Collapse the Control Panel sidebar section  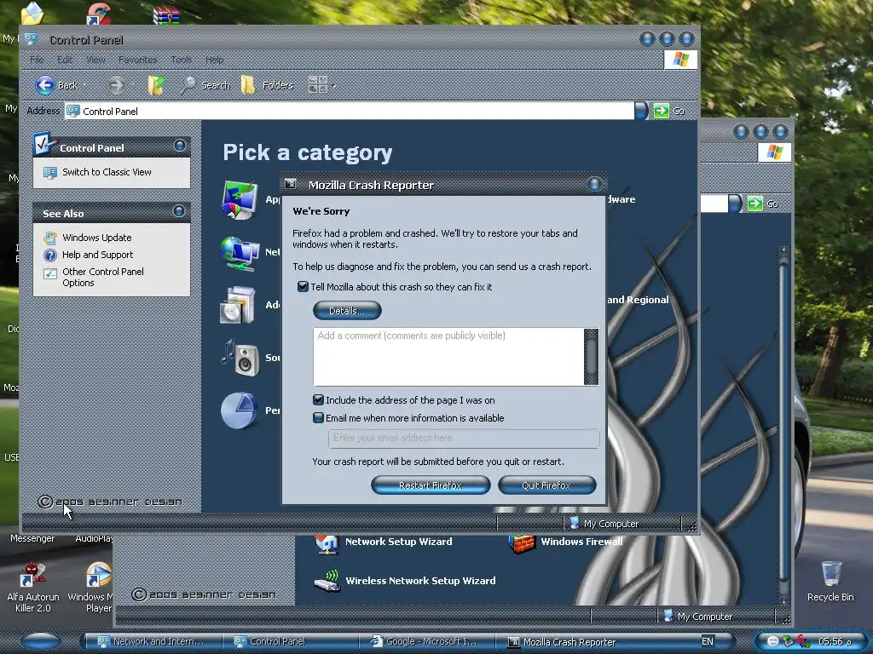[179, 146]
